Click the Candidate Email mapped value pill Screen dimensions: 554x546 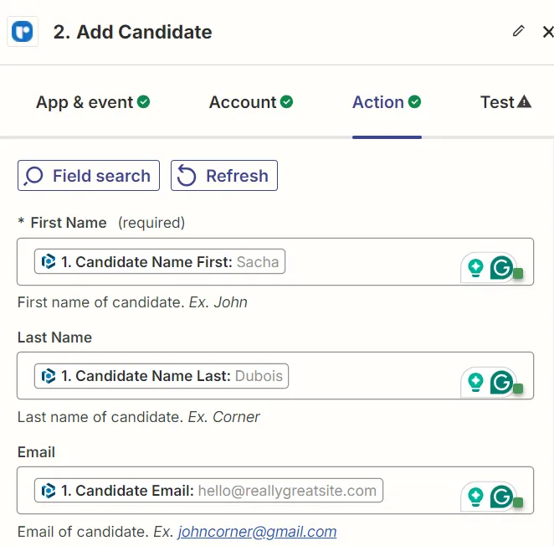tap(208, 491)
